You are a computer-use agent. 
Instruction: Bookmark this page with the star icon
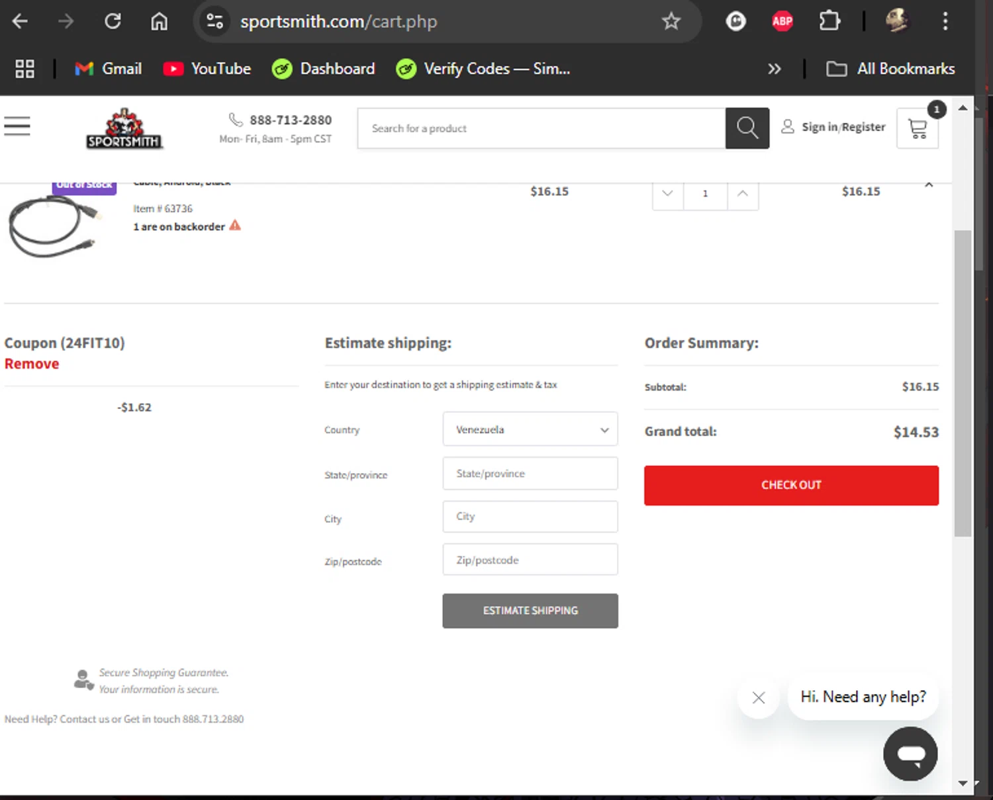pyautogui.click(x=671, y=21)
